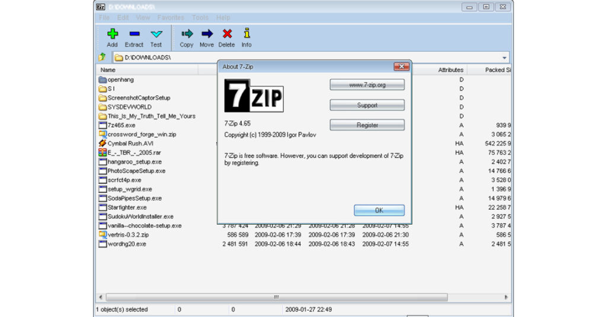This screenshot has width=607, height=317.
Task: Go up one folder level arrow icon
Action: (102, 57)
